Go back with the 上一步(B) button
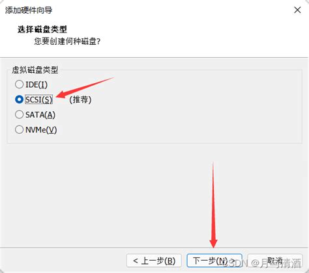Viewport: 309px width, 273px height. (154, 261)
